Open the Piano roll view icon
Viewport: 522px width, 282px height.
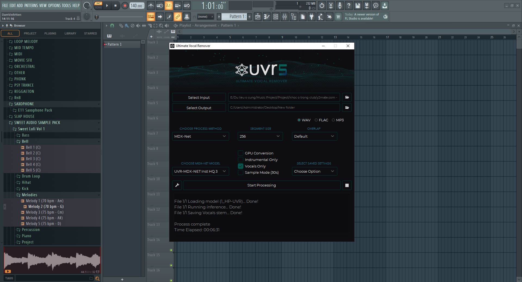point(267,17)
